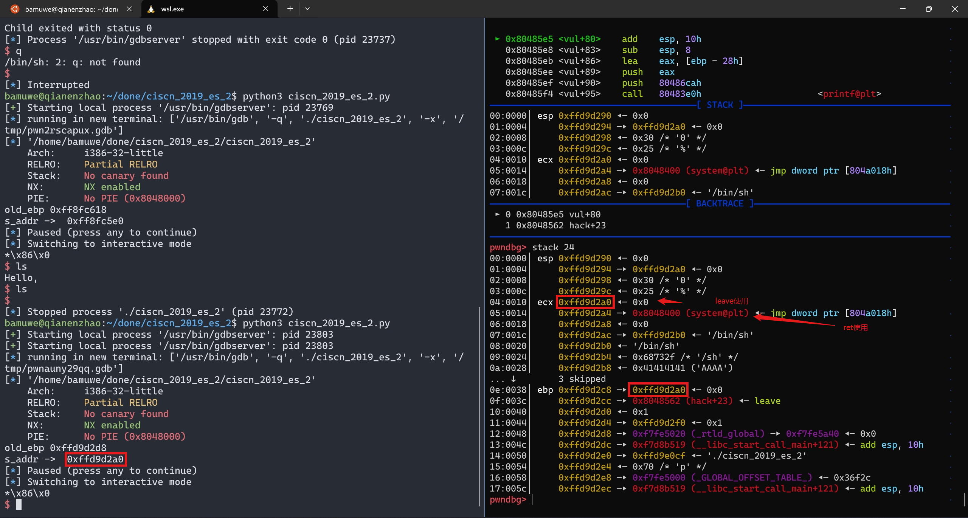Screen dimensions: 968x518
Task: Click 'ret使用' annotation-adjacent jmp dword ptr text
Action: pos(834,313)
